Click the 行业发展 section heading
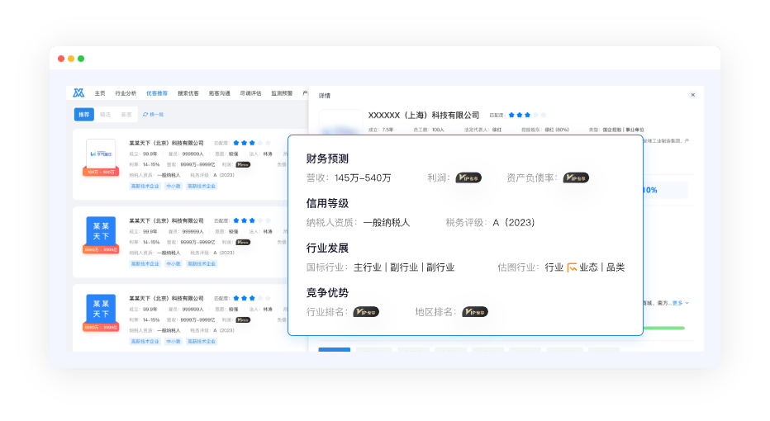 click(327, 248)
